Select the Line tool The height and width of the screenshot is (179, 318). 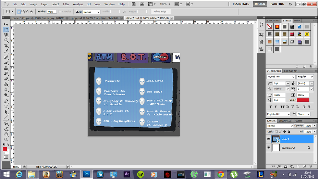[x=6, y=117]
